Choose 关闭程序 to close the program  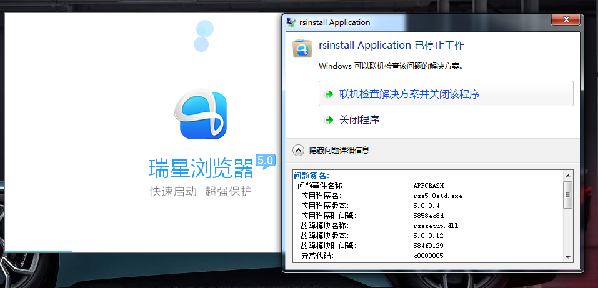[359, 120]
